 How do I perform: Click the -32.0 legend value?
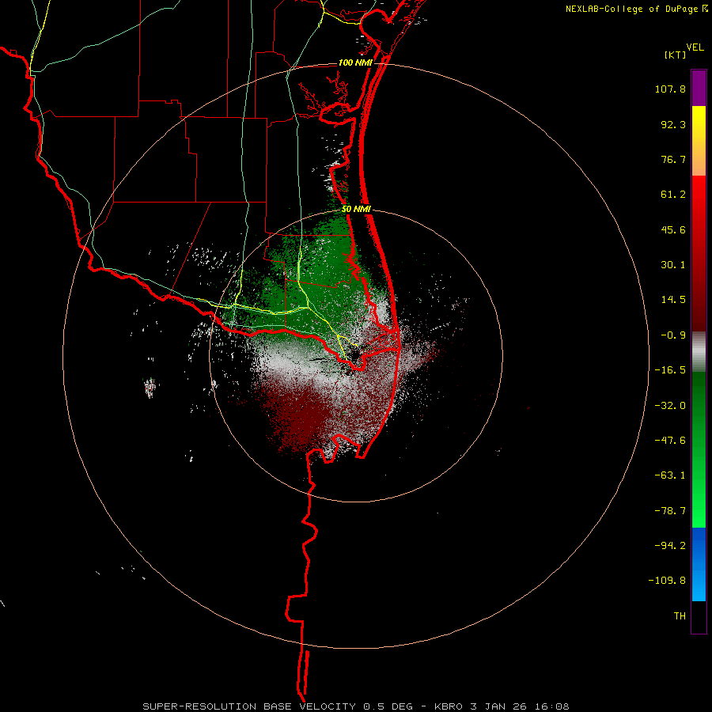pyautogui.click(x=670, y=406)
